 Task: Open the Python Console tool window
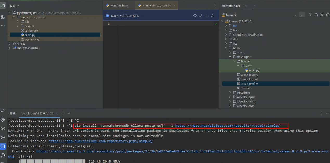coord(3,119)
